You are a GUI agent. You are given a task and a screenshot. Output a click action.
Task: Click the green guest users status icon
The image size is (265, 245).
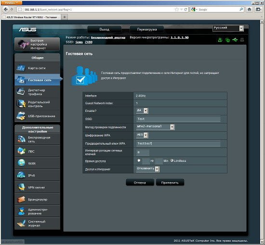[x=220, y=40]
